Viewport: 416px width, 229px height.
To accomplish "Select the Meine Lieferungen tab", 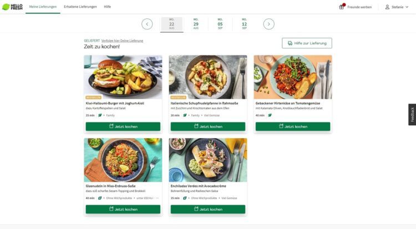I will click(43, 7).
